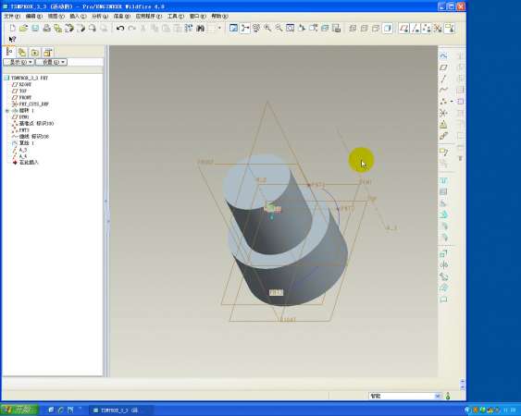Screen dimensions: 521x416
Task: Select axis A_4 in model tree
Action: [x=19, y=156]
